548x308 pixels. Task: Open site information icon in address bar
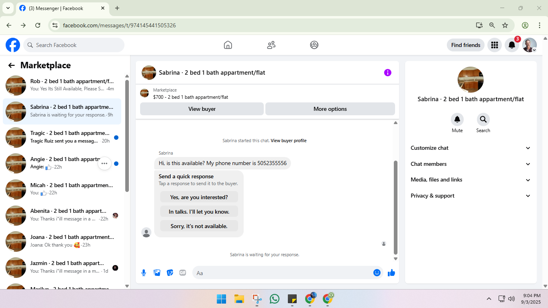pos(55,25)
